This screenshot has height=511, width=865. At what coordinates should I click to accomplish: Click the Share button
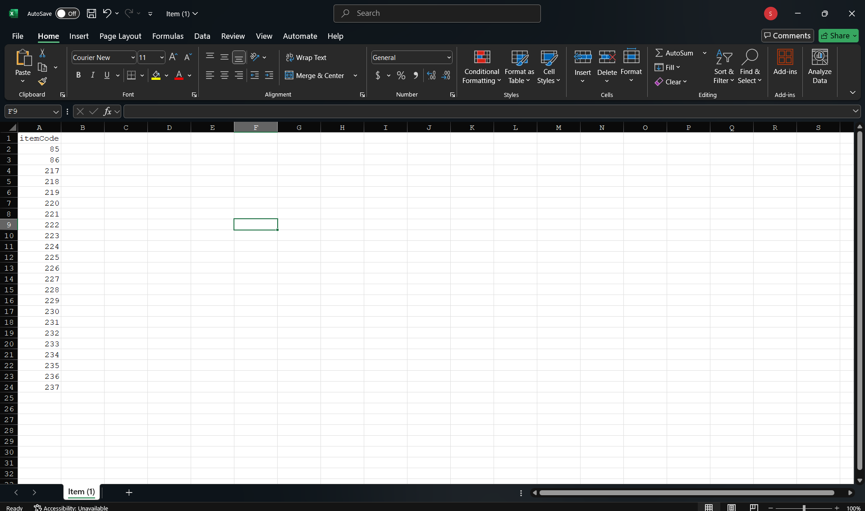(x=838, y=36)
